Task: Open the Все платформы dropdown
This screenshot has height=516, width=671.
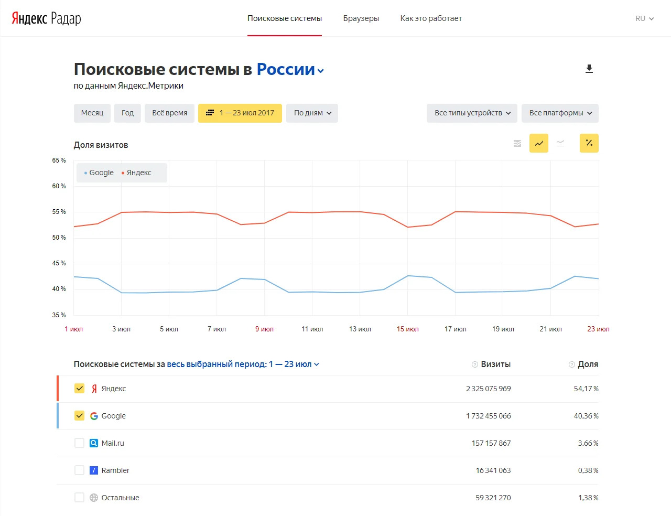Action: click(x=560, y=113)
